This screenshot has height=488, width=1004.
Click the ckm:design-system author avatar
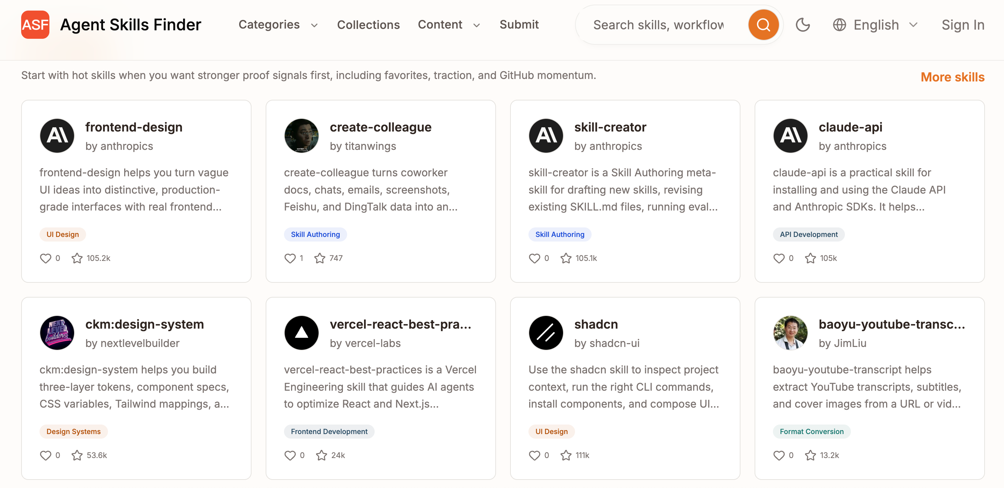57,333
